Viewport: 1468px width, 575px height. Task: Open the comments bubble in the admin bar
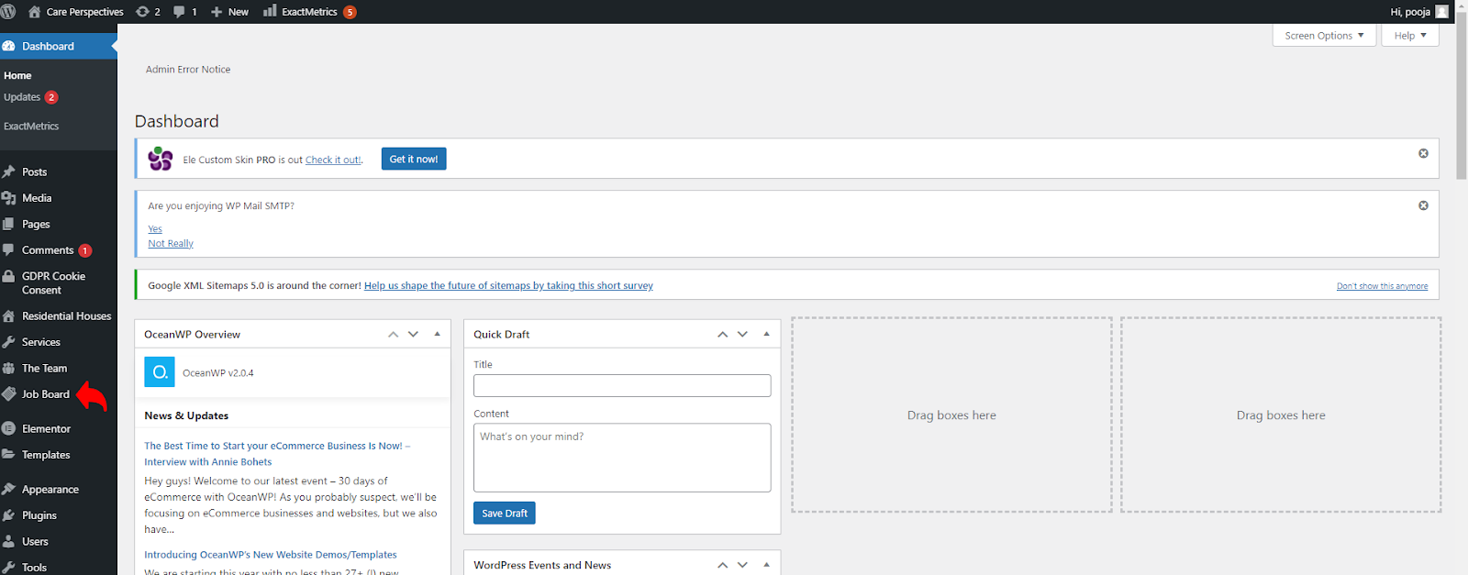coord(185,12)
